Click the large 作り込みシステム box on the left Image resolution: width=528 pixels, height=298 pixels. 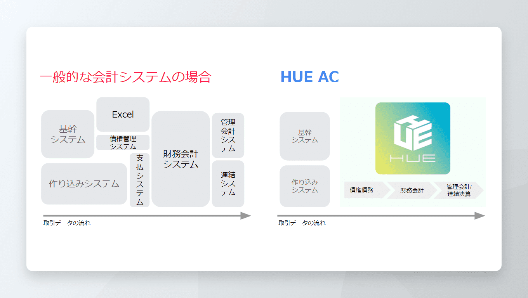click(84, 184)
